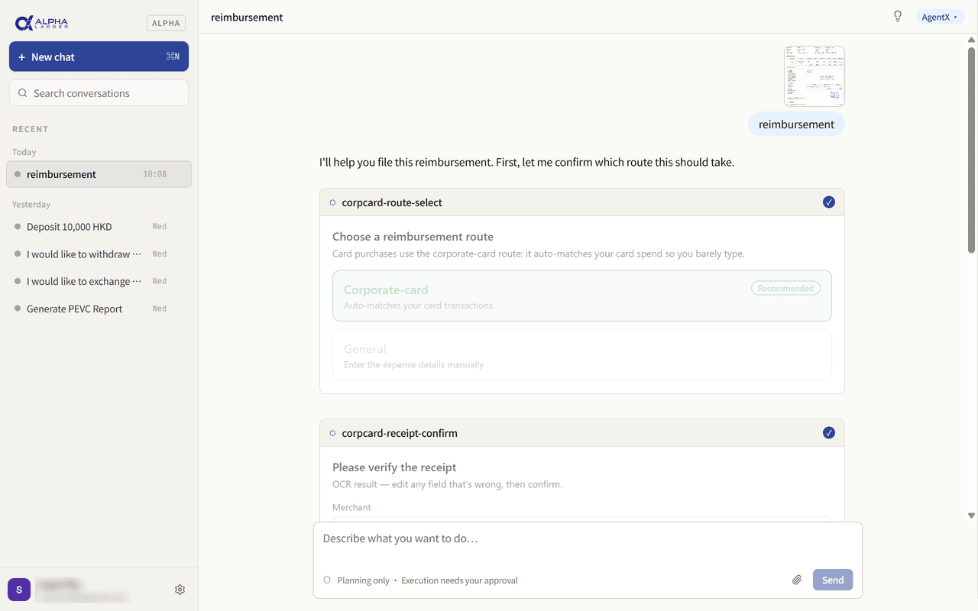Open the reimbursement conversation
The height and width of the screenshot is (611, 978).
[x=99, y=174]
